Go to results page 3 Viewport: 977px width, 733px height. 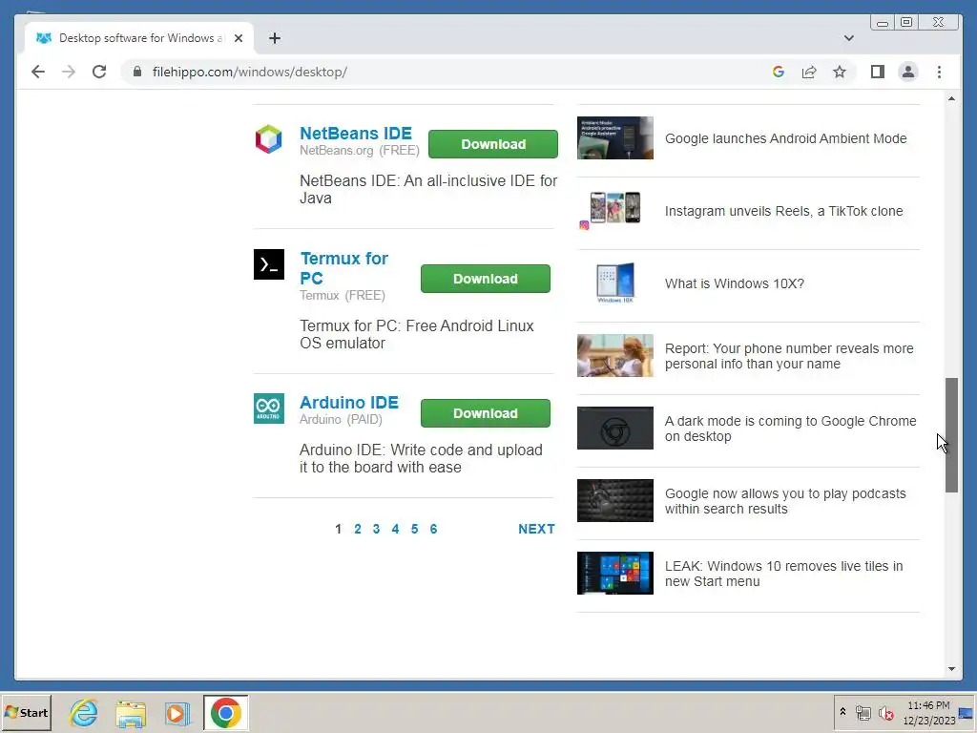click(x=376, y=529)
